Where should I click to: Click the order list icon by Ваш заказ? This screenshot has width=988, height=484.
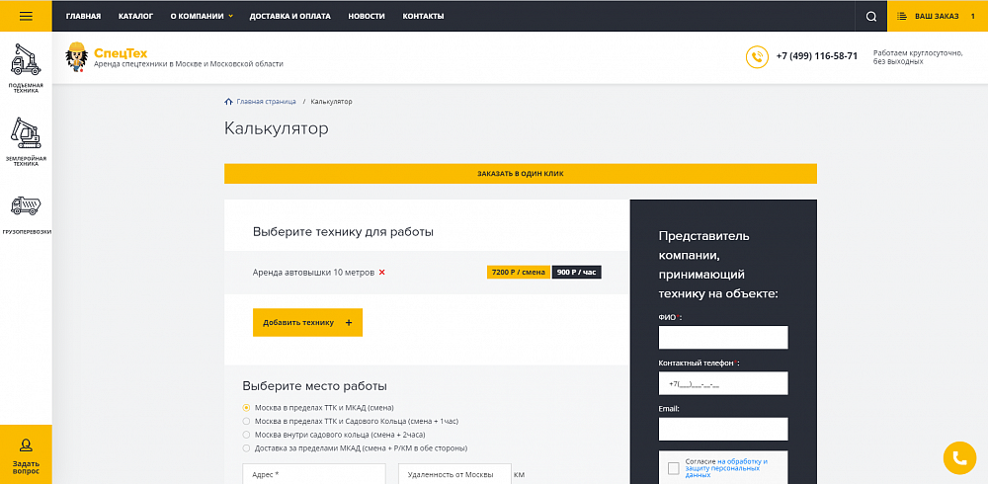902,16
